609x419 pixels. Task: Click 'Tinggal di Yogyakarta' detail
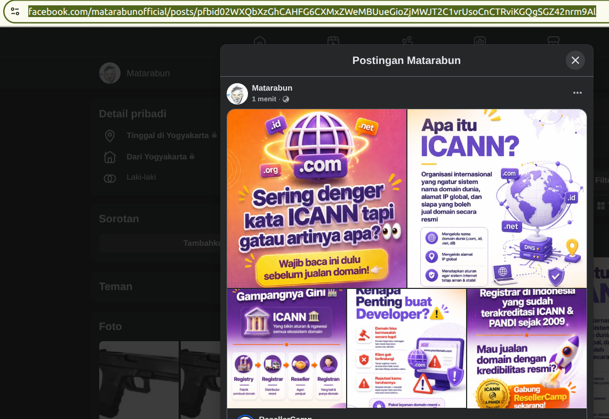click(167, 135)
